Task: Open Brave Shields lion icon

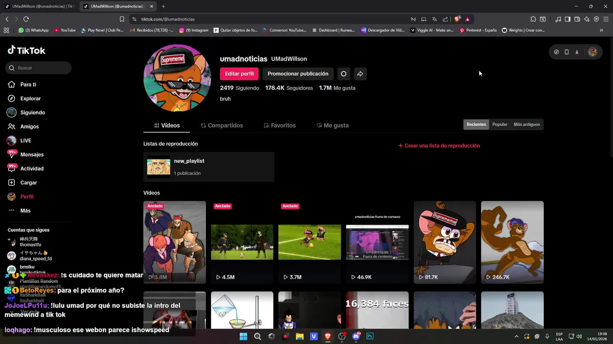Action: pos(457,19)
